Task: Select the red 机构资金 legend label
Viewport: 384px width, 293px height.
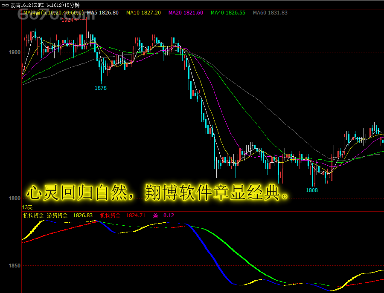Action: pyautogui.click(x=110, y=215)
